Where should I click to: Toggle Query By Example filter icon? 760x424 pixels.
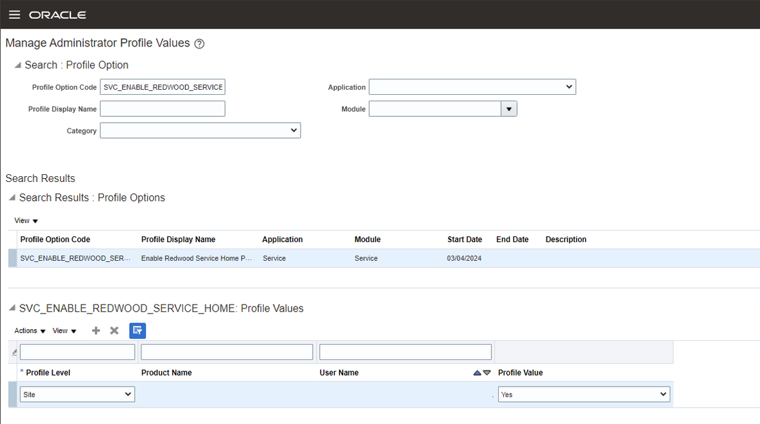[137, 330]
